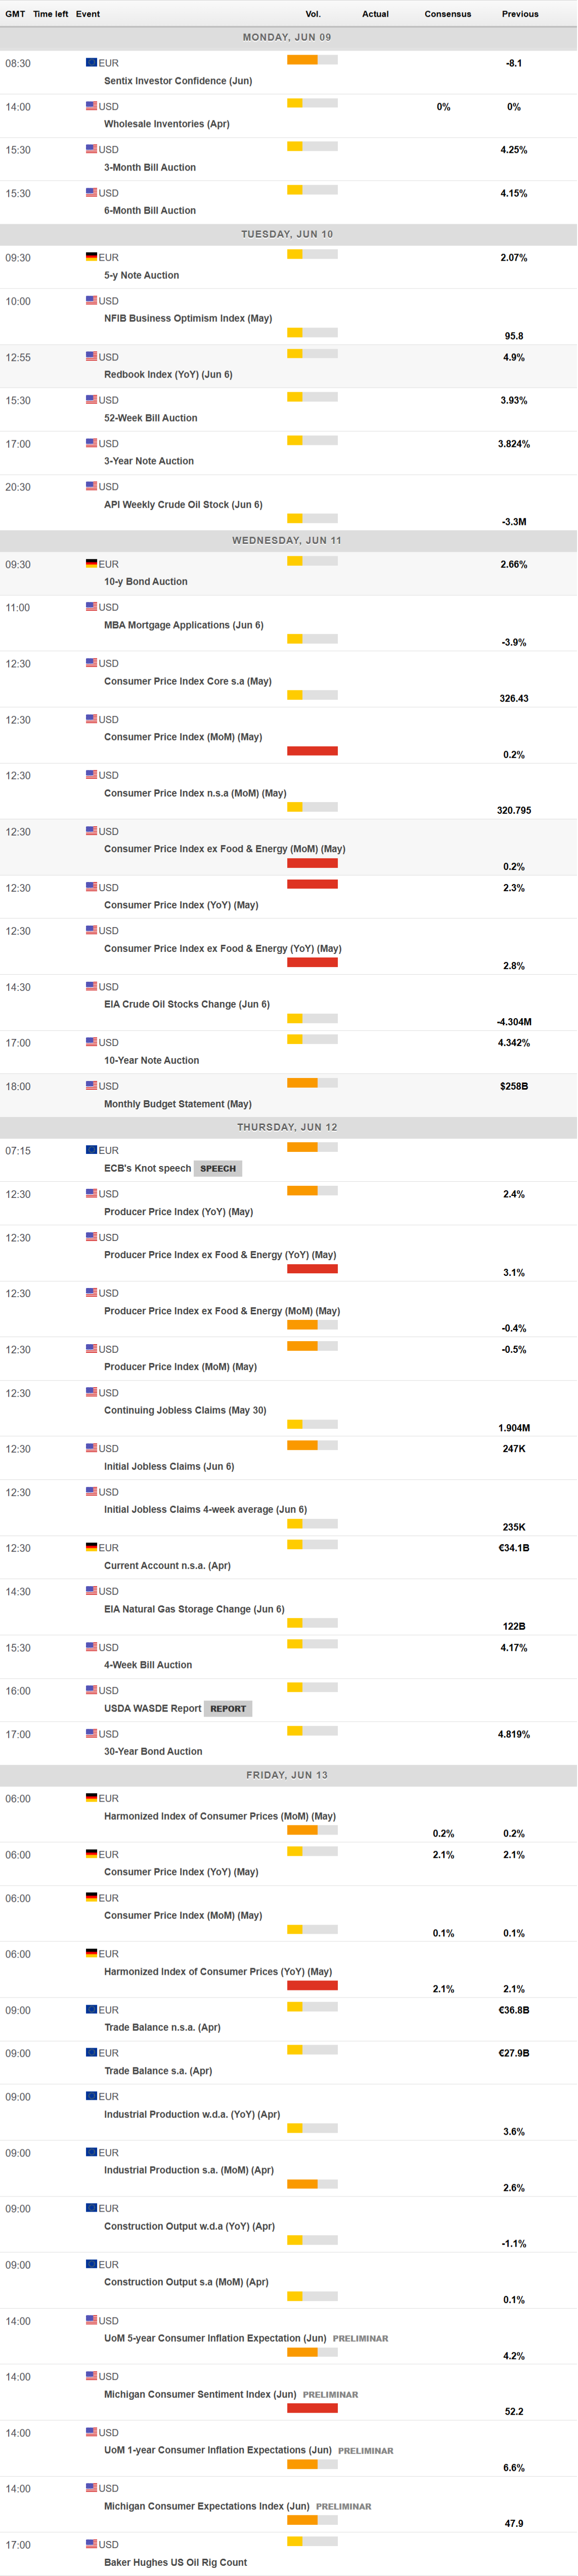The width and height of the screenshot is (578, 2576).
Task: Select the German flag for 10-y Bond Auction
Action: (91, 564)
